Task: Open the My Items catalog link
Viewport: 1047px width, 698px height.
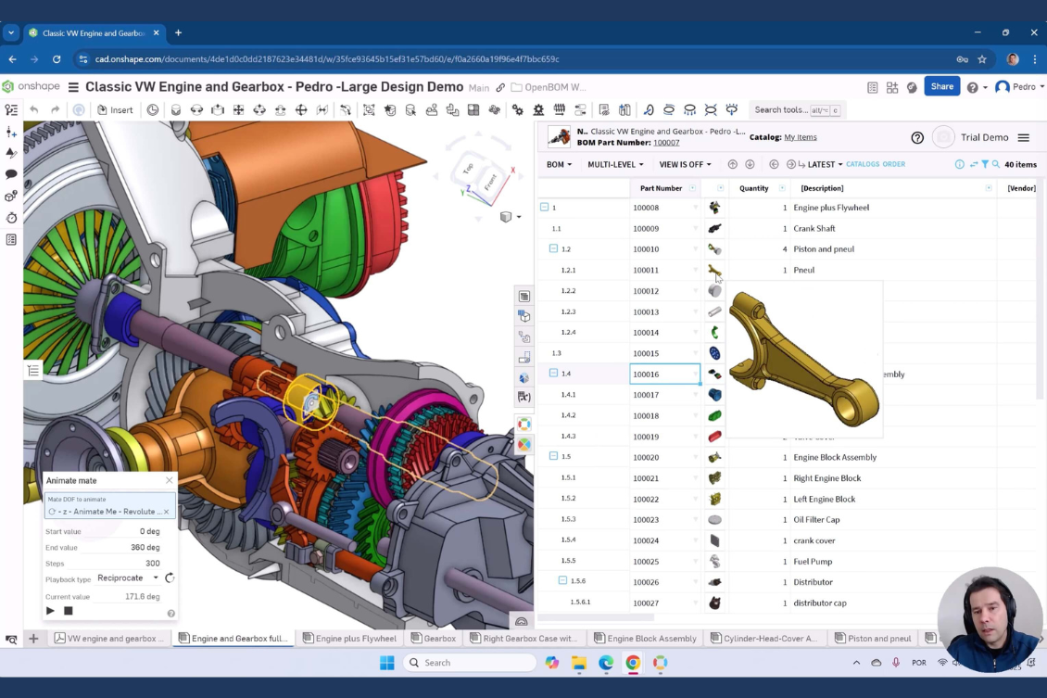Action: [x=800, y=137]
